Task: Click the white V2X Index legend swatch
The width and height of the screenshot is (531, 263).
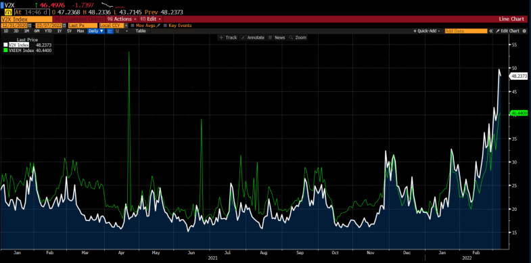Action: point(5,45)
